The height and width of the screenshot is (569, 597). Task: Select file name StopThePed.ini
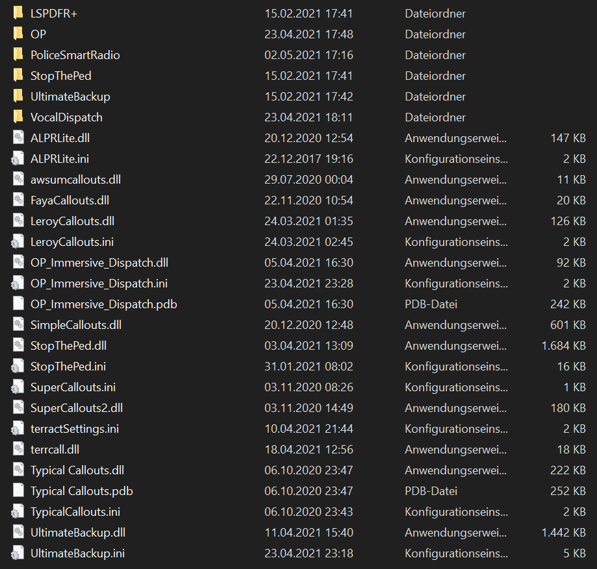[68, 367]
